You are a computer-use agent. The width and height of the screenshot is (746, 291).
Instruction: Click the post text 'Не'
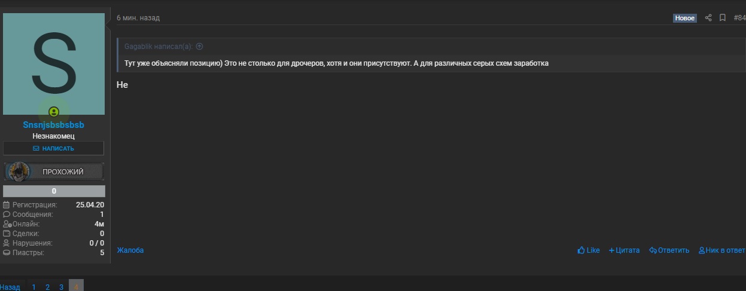(x=122, y=85)
